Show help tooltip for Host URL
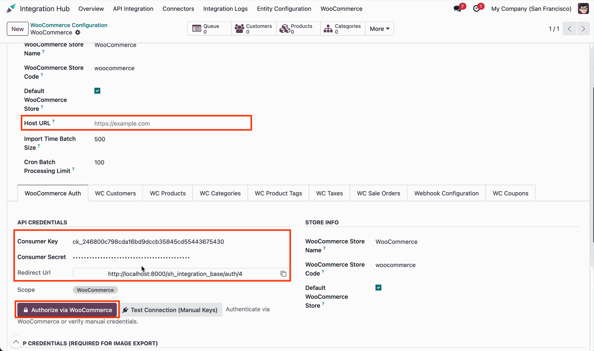This screenshot has height=351, width=594. pos(54,121)
